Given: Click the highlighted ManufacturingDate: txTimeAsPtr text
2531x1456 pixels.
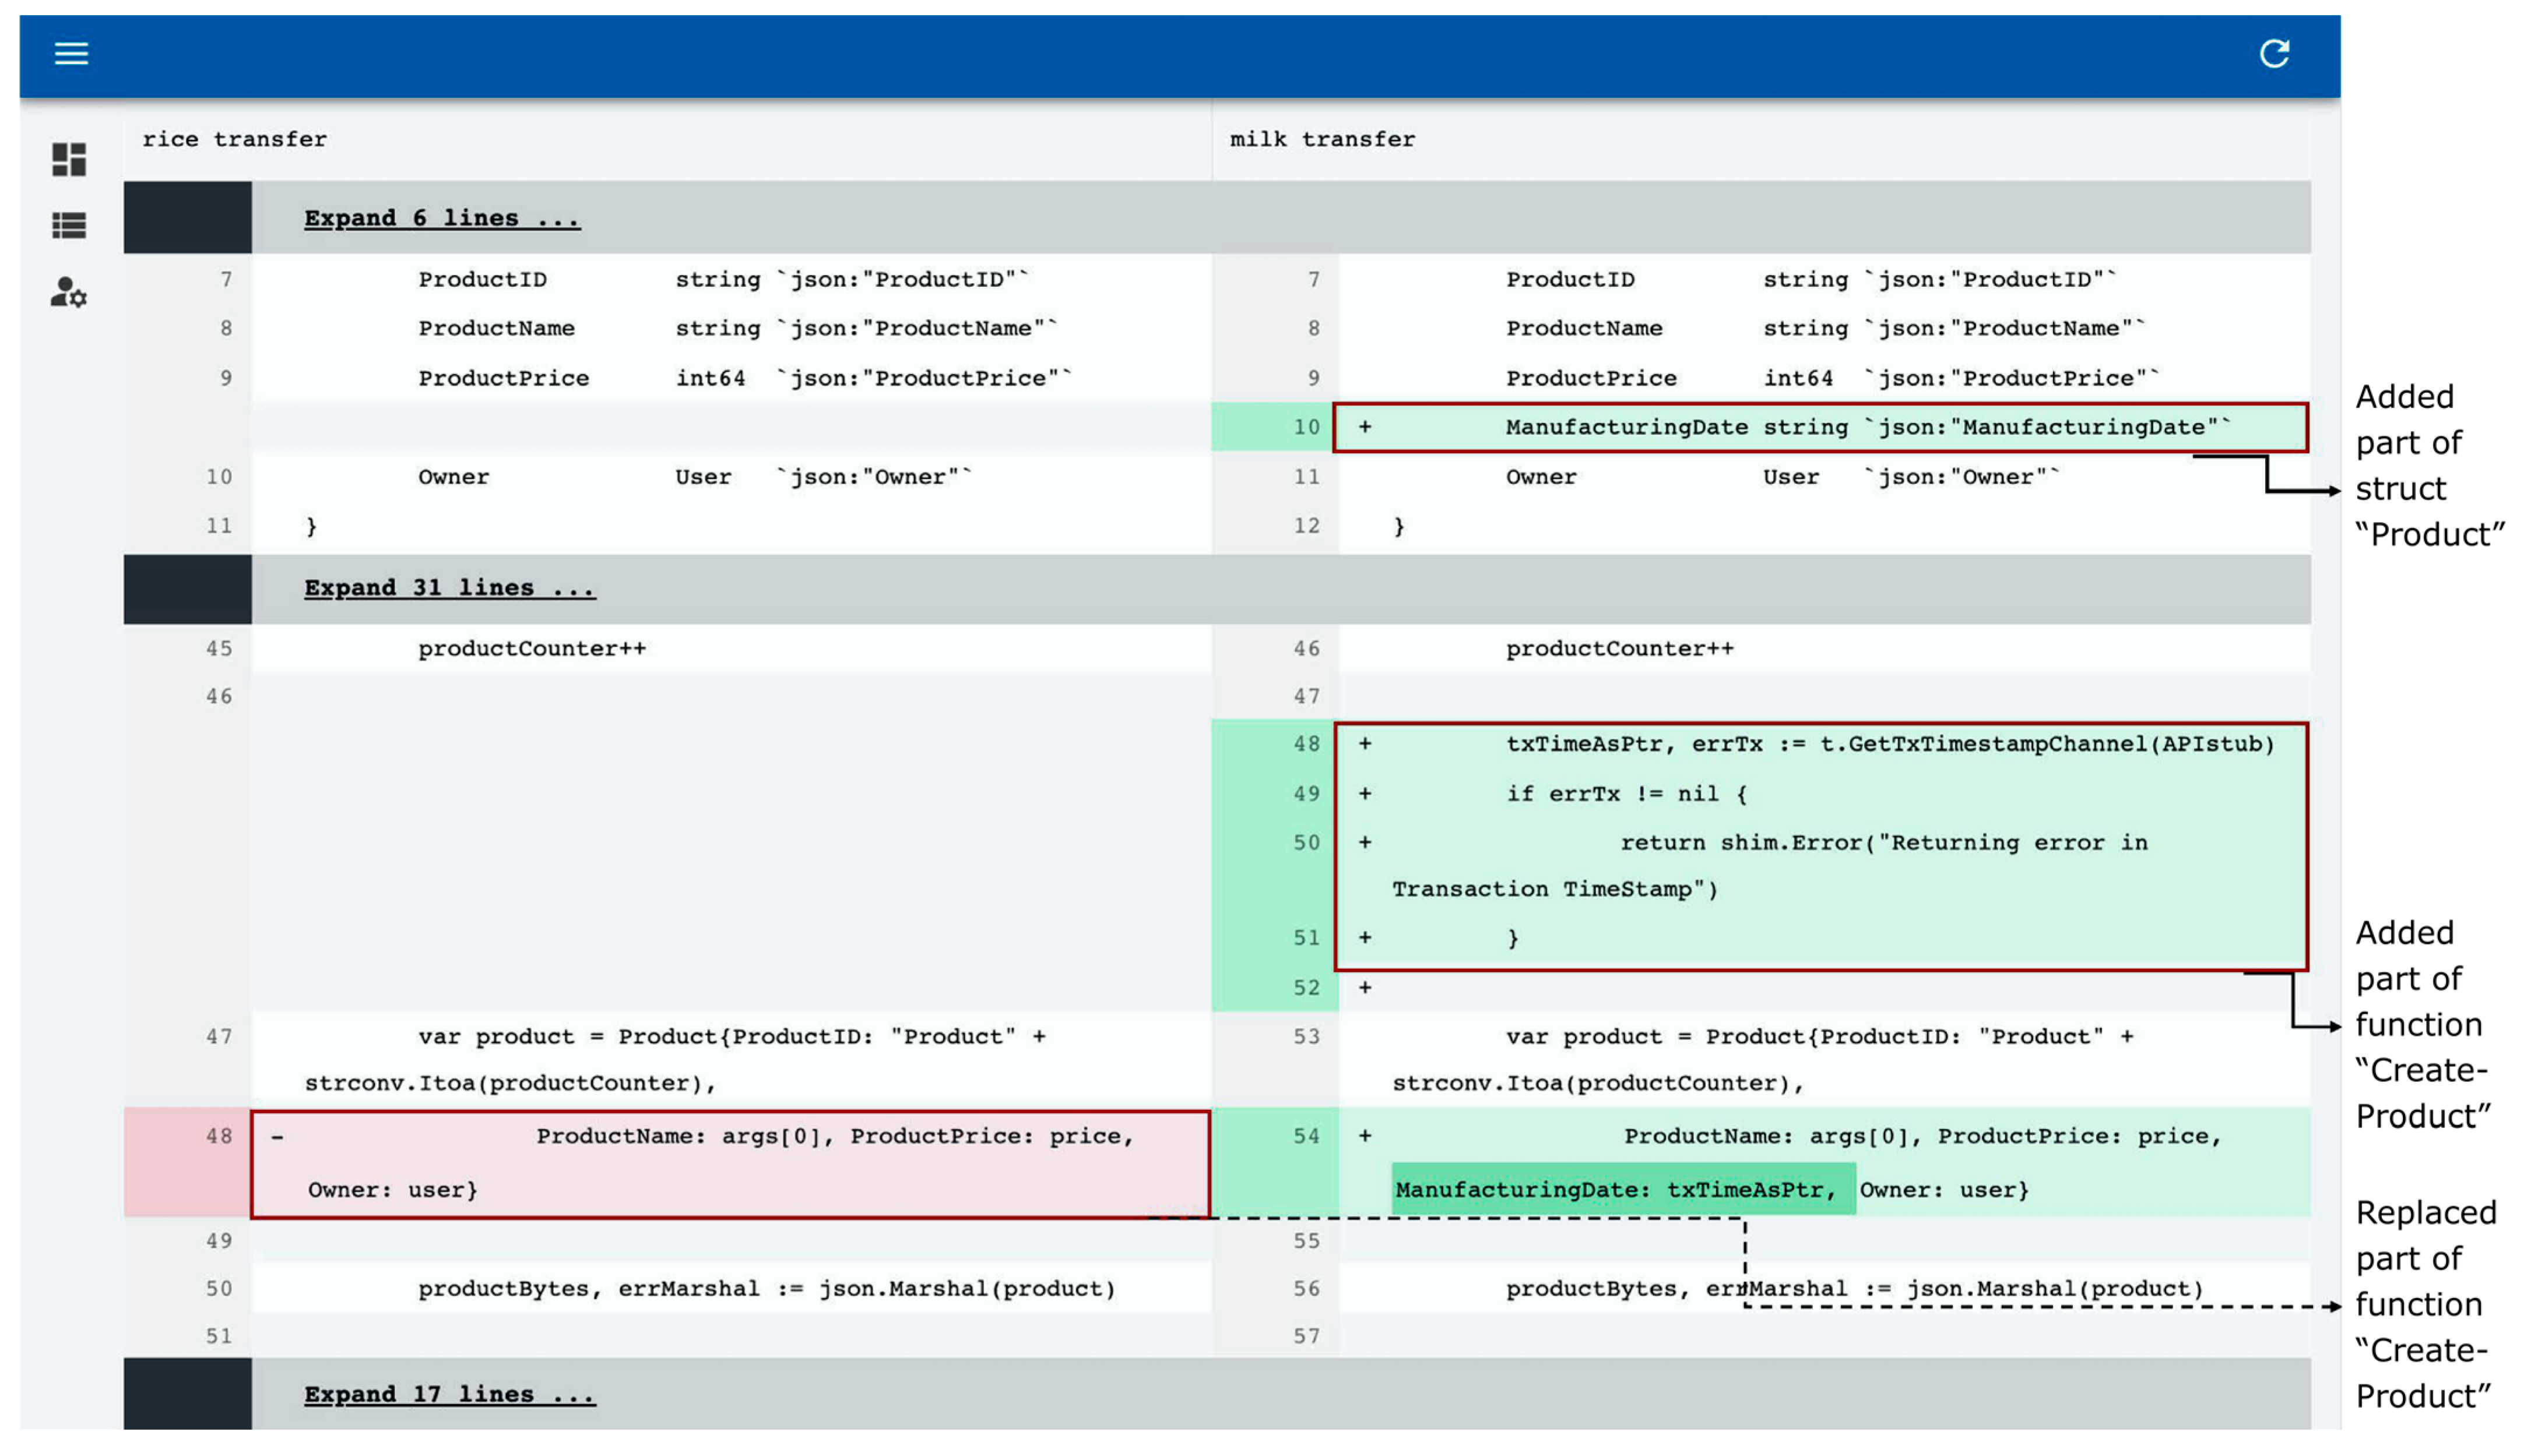Looking at the screenshot, I should [1616, 1190].
